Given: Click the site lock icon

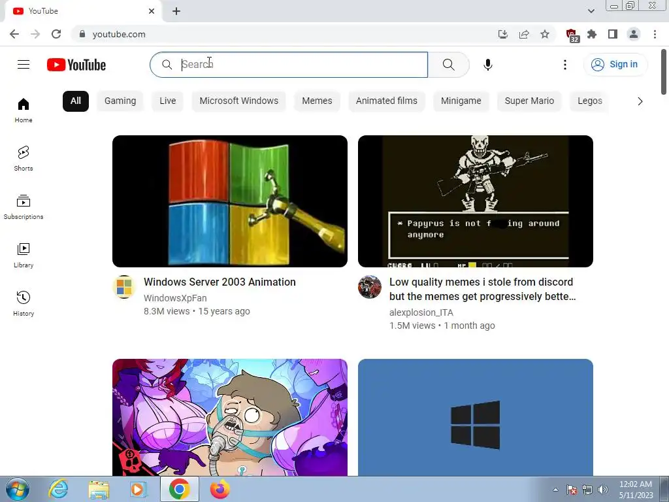Looking at the screenshot, I should tap(82, 34).
